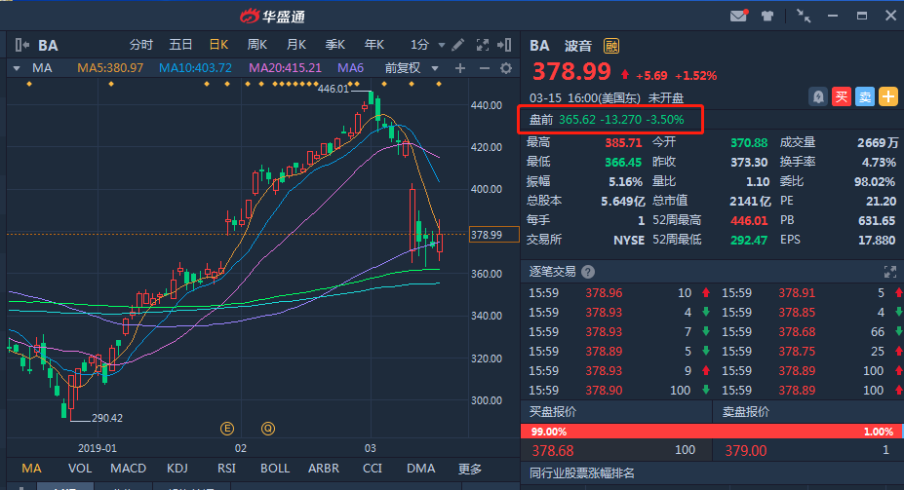Click the bid price 378.68
Image resolution: width=904 pixels, height=490 pixels.
coord(552,450)
